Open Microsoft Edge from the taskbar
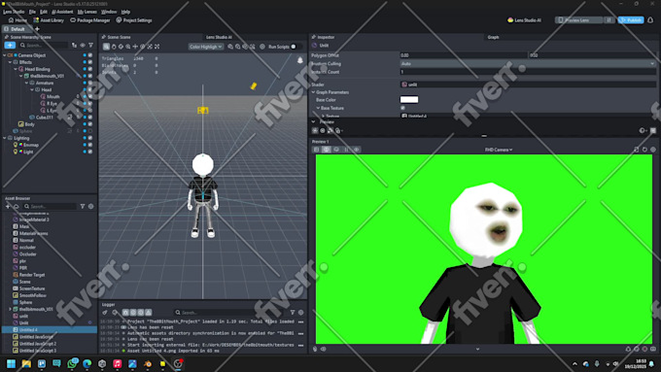The height and width of the screenshot is (372, 661). point(87,363)
